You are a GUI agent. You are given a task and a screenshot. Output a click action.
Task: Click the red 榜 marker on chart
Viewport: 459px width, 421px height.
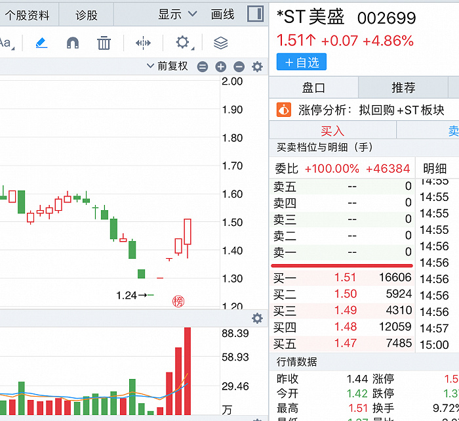point(178,301)
